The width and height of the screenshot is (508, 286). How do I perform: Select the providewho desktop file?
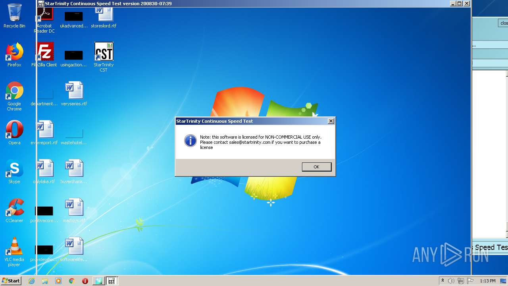pos(44,253)
